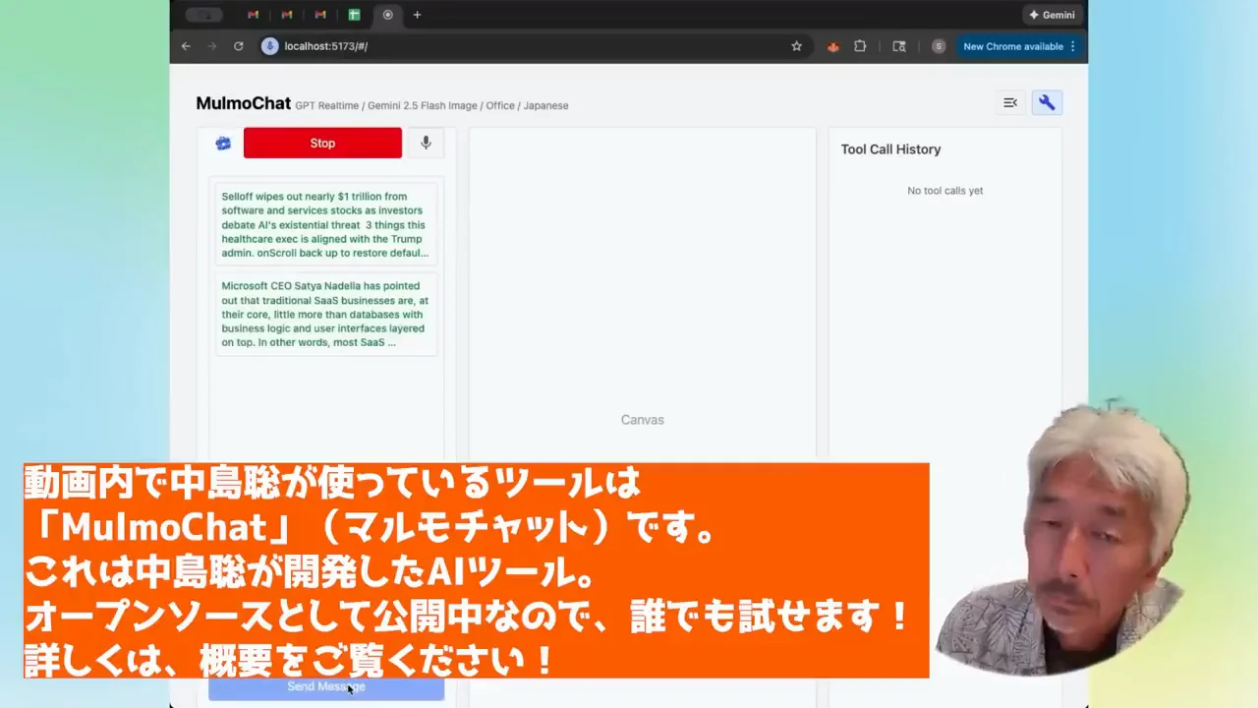
Task: Switch to the green Sheets tab
Action: pyautogui.click(x=354, y=15)
